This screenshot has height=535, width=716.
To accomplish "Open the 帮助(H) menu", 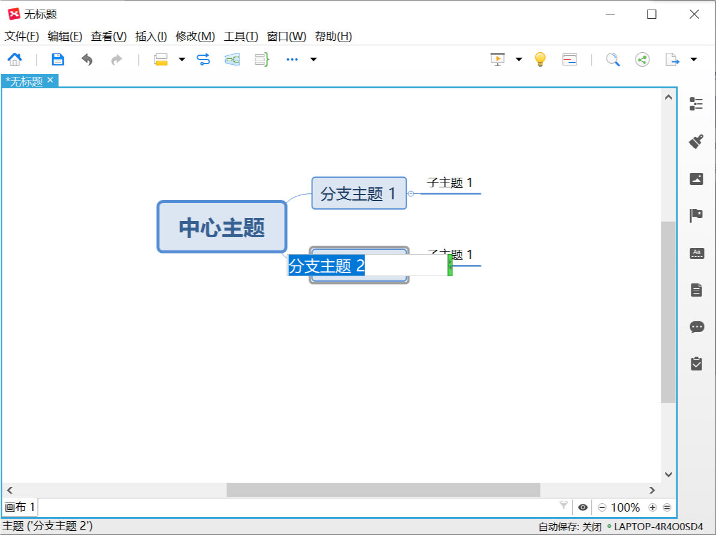I will click(x=333, y=37).
